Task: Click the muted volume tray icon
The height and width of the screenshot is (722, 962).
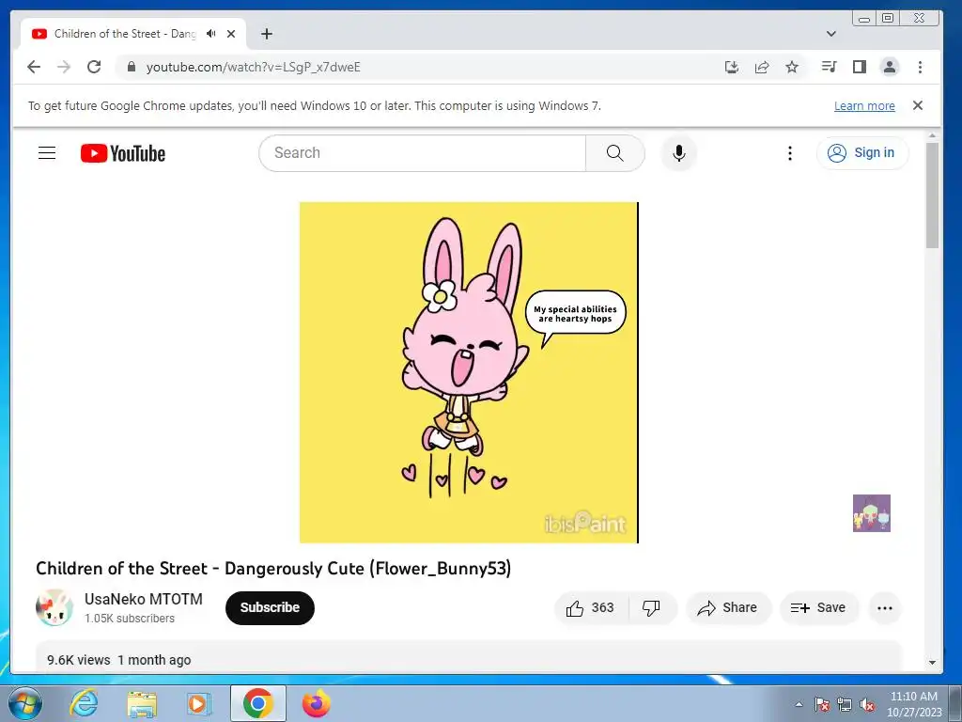Action: [x=867, y=704]
